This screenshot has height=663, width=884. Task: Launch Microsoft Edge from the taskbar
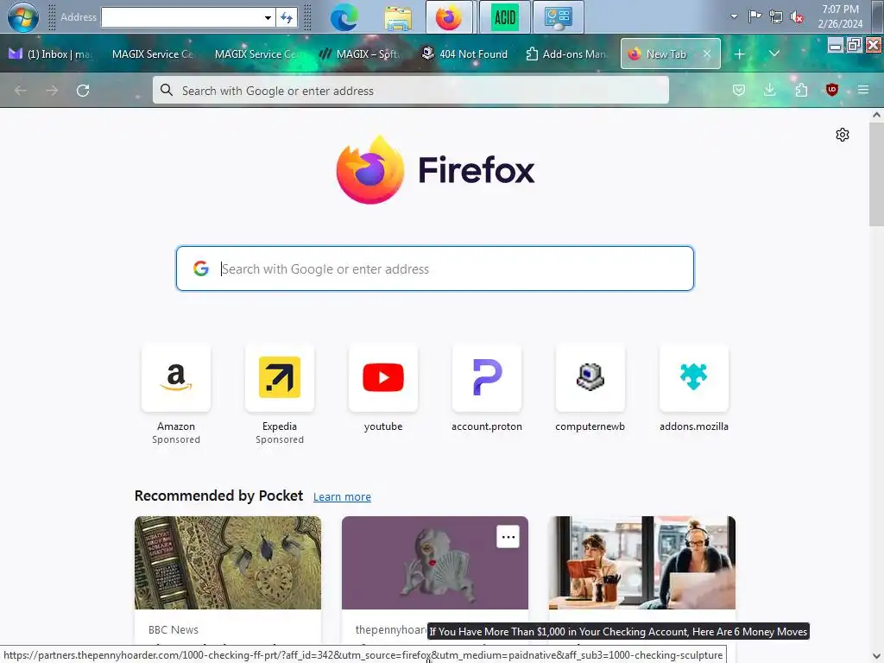click(344, 17)
